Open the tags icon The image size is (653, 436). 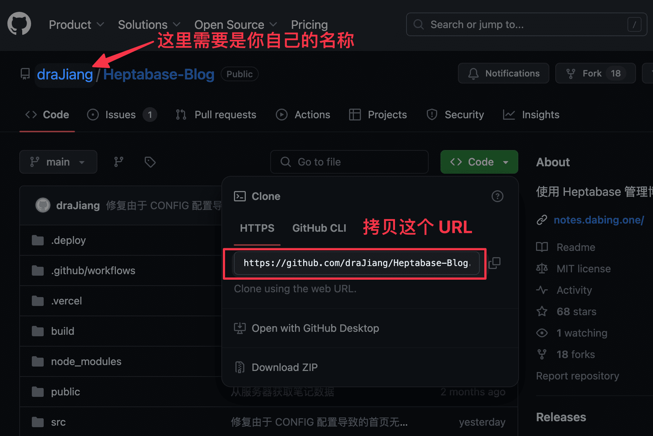[150, 162]
